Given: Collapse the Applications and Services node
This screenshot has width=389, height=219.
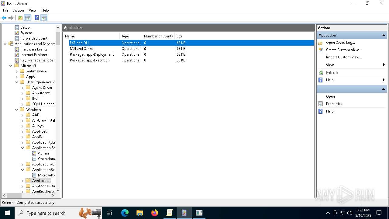Looking at the screenshot, I should tap(5, 44).
